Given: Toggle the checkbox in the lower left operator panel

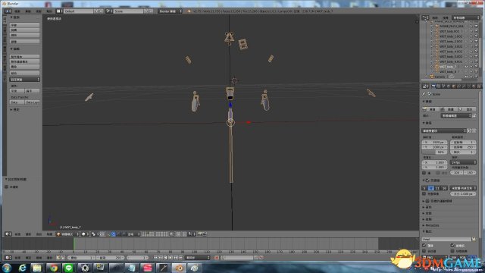Looking at the screenshot, I should click(7, 187).
